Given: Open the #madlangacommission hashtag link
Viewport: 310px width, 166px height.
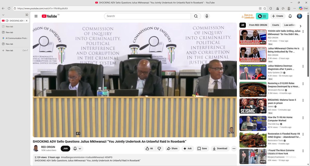Looking at the screenshot, I should [x=73, y=157].
